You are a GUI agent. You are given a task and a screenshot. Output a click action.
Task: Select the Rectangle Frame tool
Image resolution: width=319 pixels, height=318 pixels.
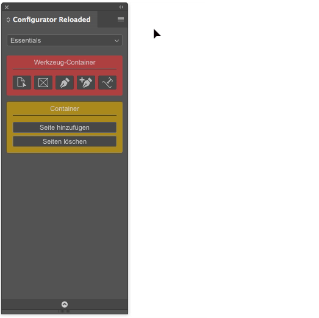[x=43, y=82]
